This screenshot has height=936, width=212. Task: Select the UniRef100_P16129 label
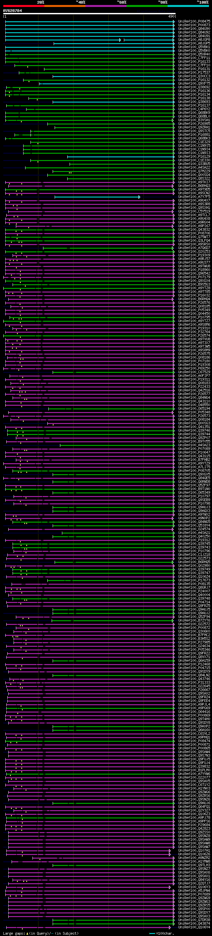pos(194,157)
